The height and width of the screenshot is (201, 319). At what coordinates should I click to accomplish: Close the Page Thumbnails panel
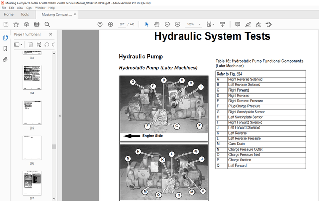[x=50, y=34]
